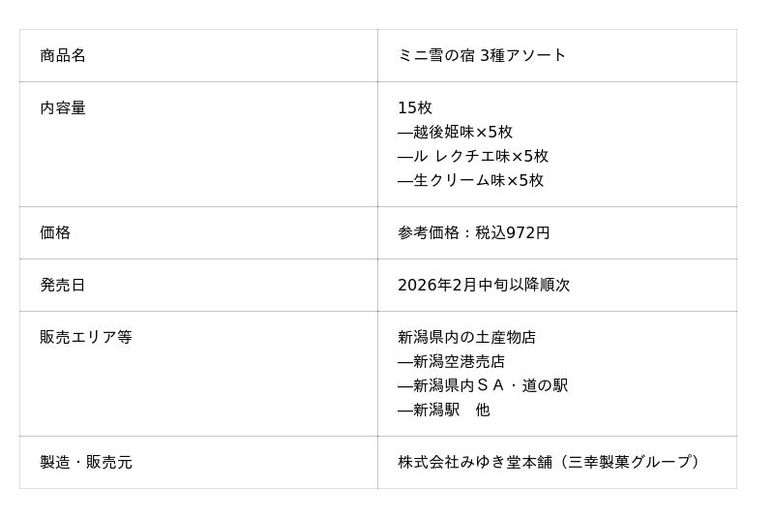
Task: Select the ル レクチエ味×5枚 line
Action: click(480, 156)
